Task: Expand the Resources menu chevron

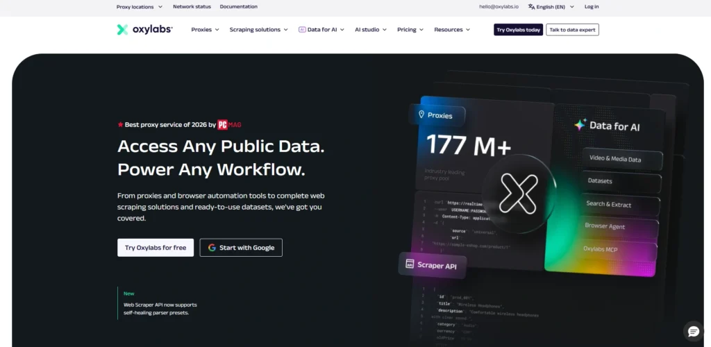Action: (x=467, y=30)
